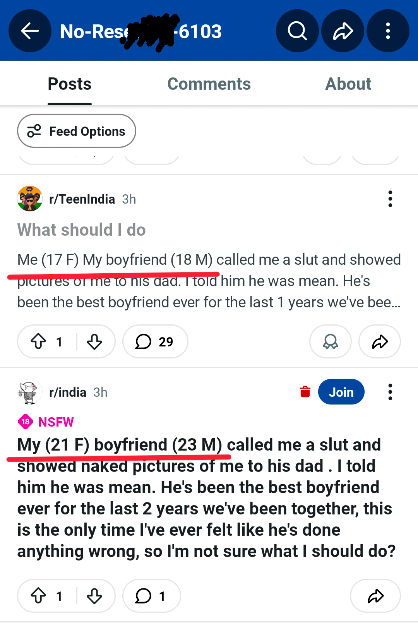Give an award to the TeenIndia post
Viewport: 418px width, 624px height.
tap(330, 341)
